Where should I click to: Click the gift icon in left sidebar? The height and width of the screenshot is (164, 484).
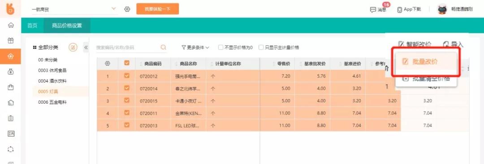point(11,41)
